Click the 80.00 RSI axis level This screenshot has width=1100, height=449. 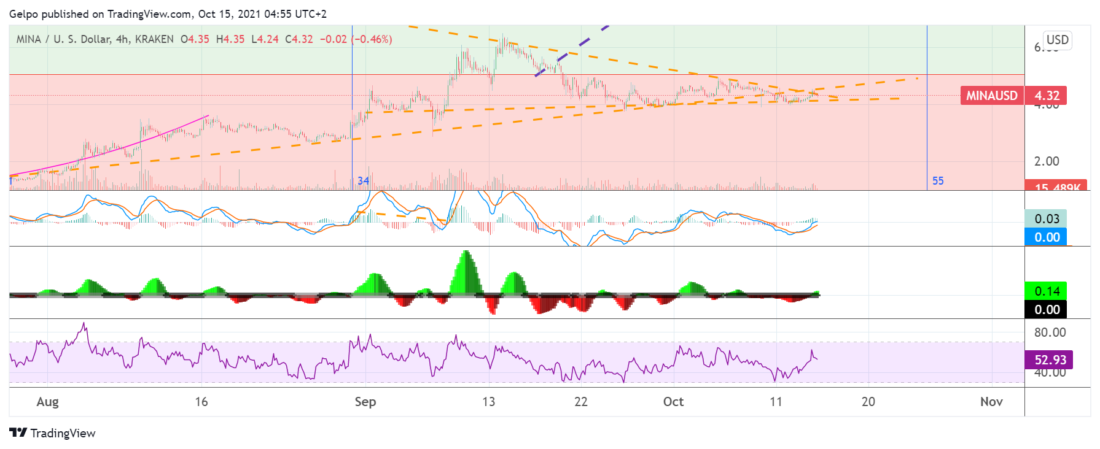tap(1050, 332)
